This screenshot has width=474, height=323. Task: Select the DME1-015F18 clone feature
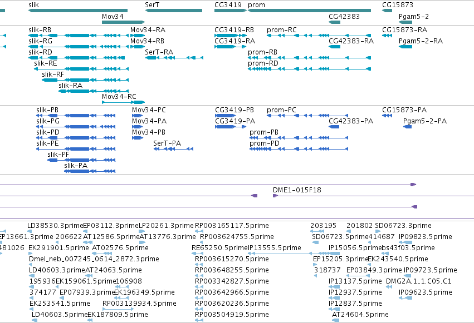(x=373, y=196)
